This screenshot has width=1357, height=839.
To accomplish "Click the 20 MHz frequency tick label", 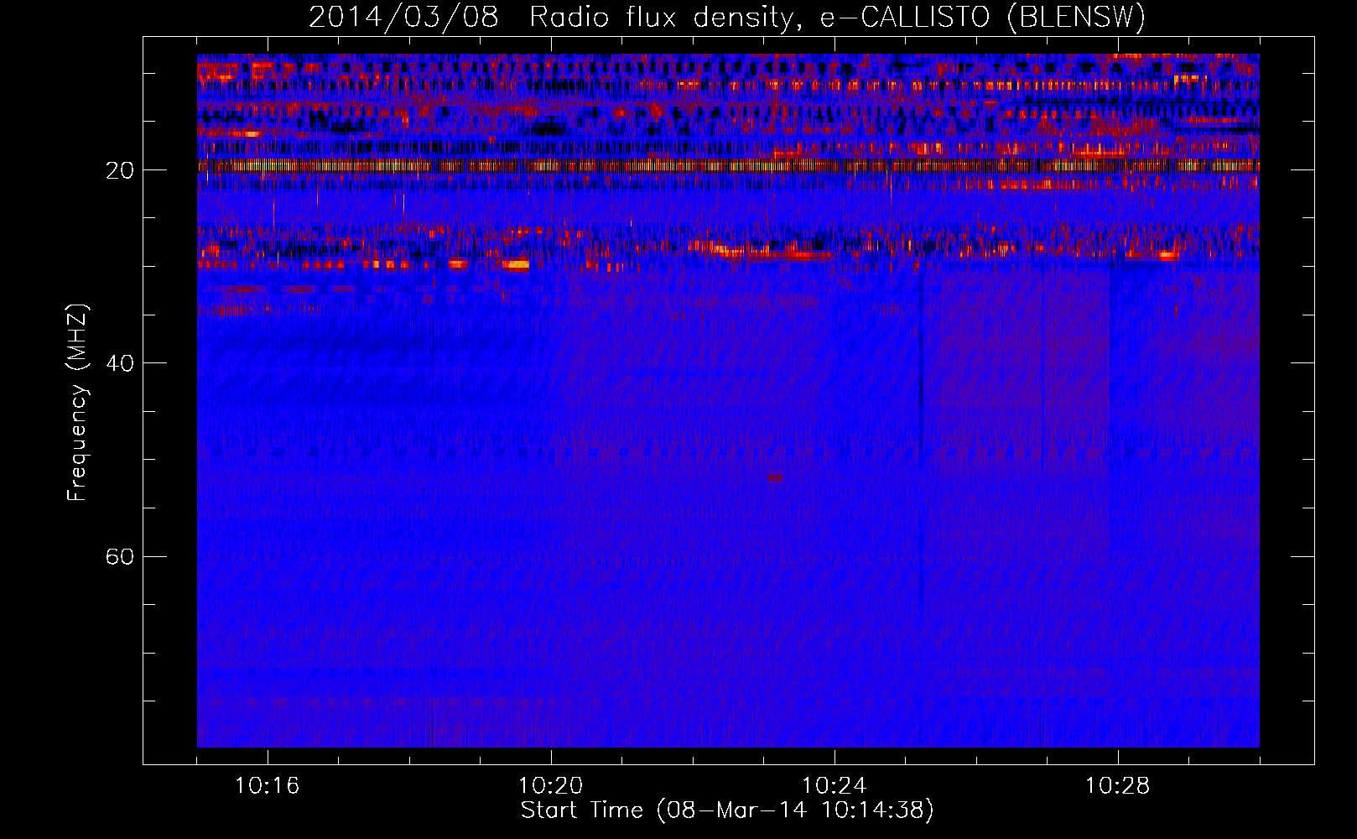I will click(120, 170).
